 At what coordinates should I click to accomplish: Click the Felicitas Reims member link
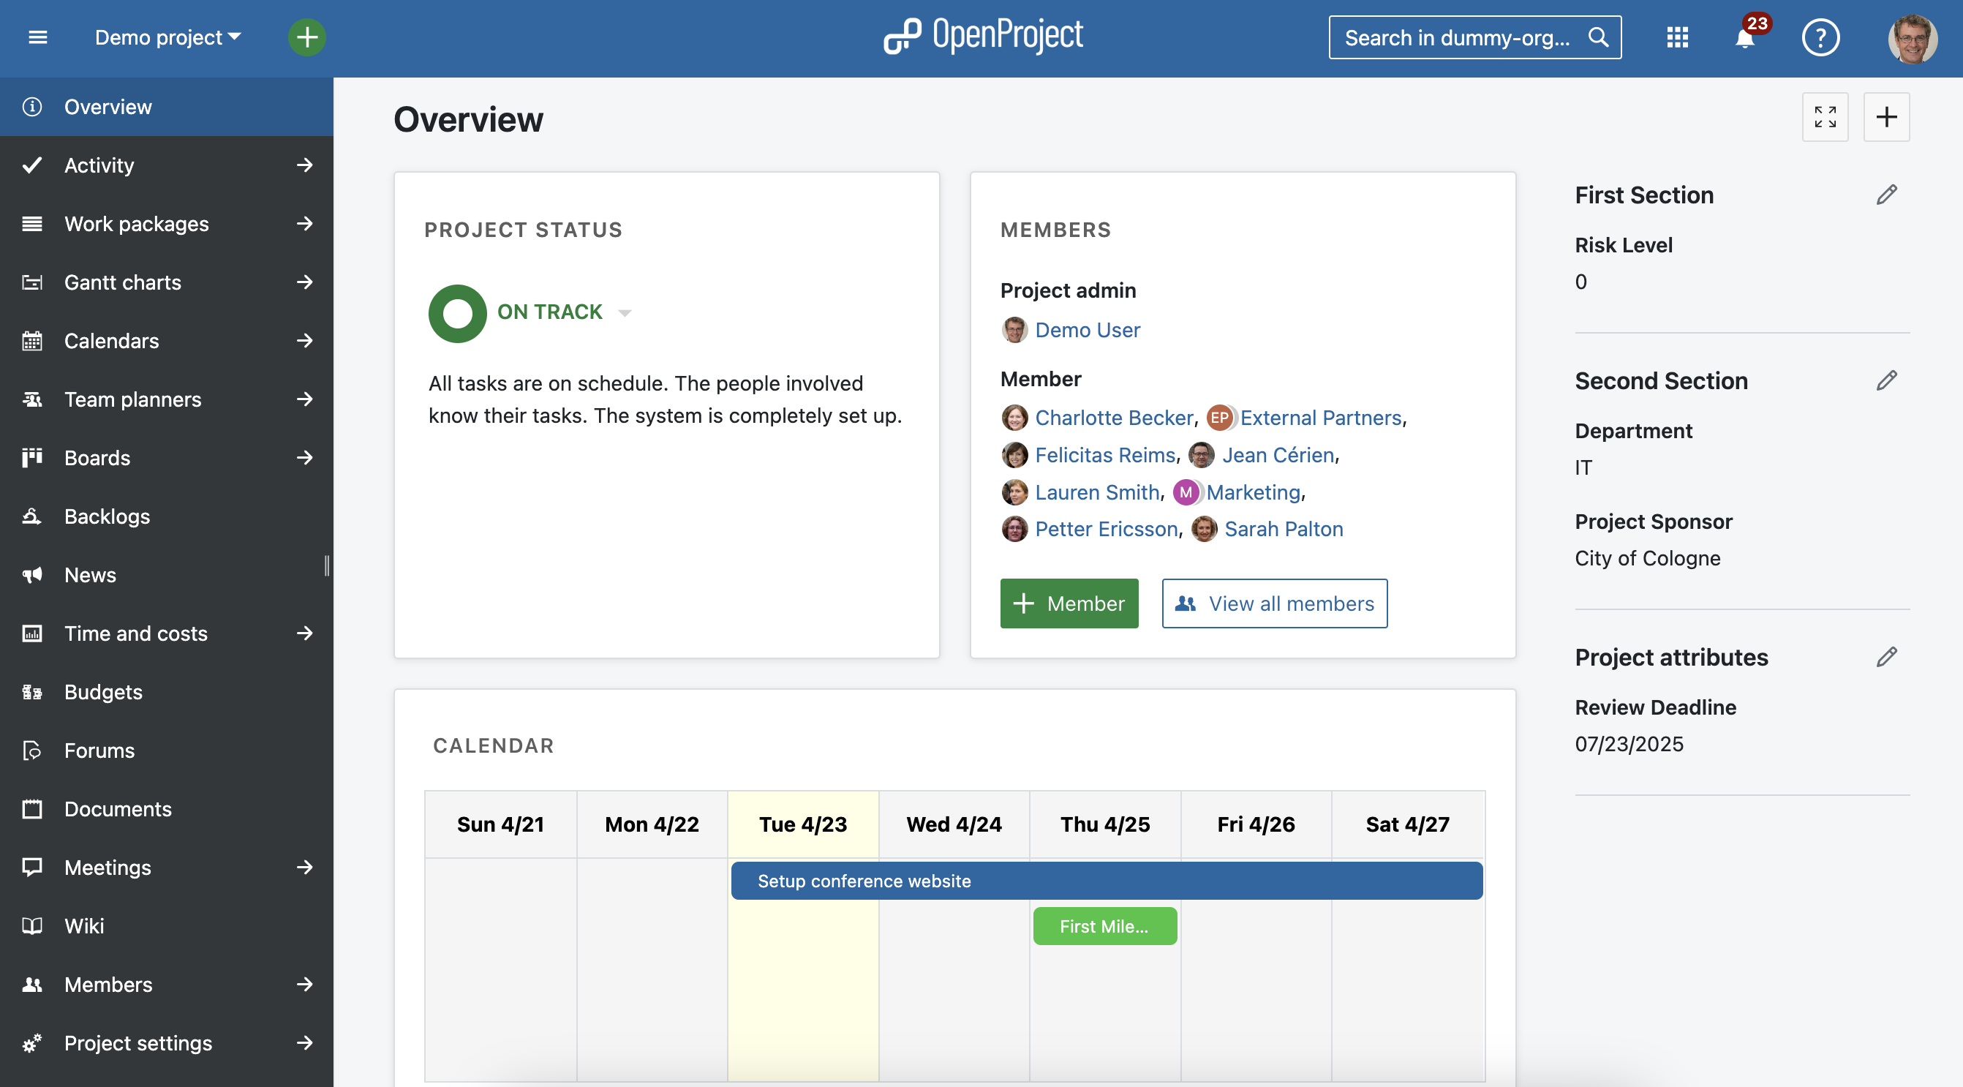pos(1106,455)
